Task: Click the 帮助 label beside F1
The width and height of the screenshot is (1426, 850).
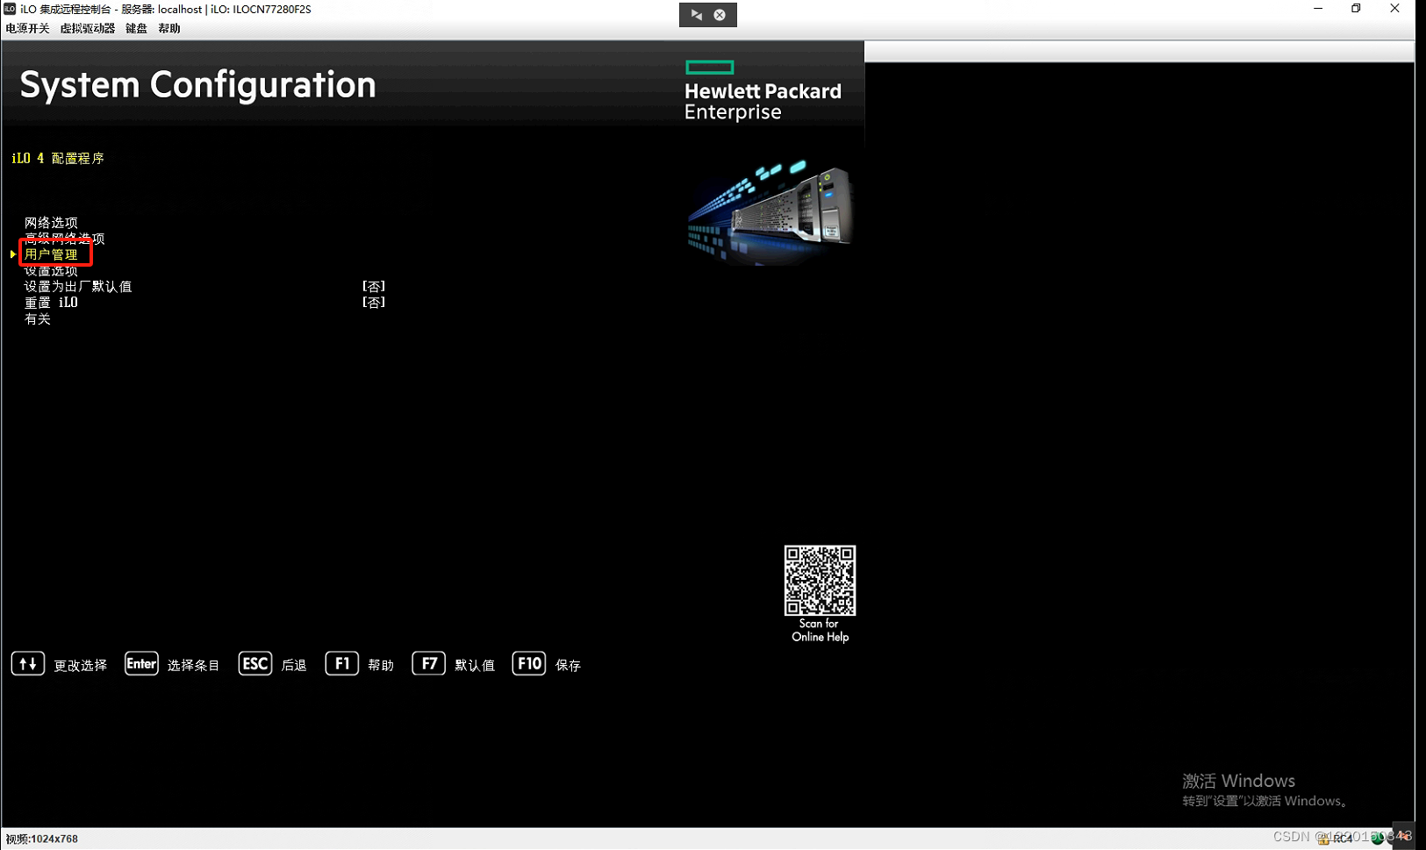Action: [381, 666]
